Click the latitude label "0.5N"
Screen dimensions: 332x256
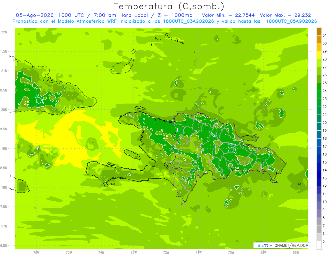pyautogui.click(x=4, y=90)
